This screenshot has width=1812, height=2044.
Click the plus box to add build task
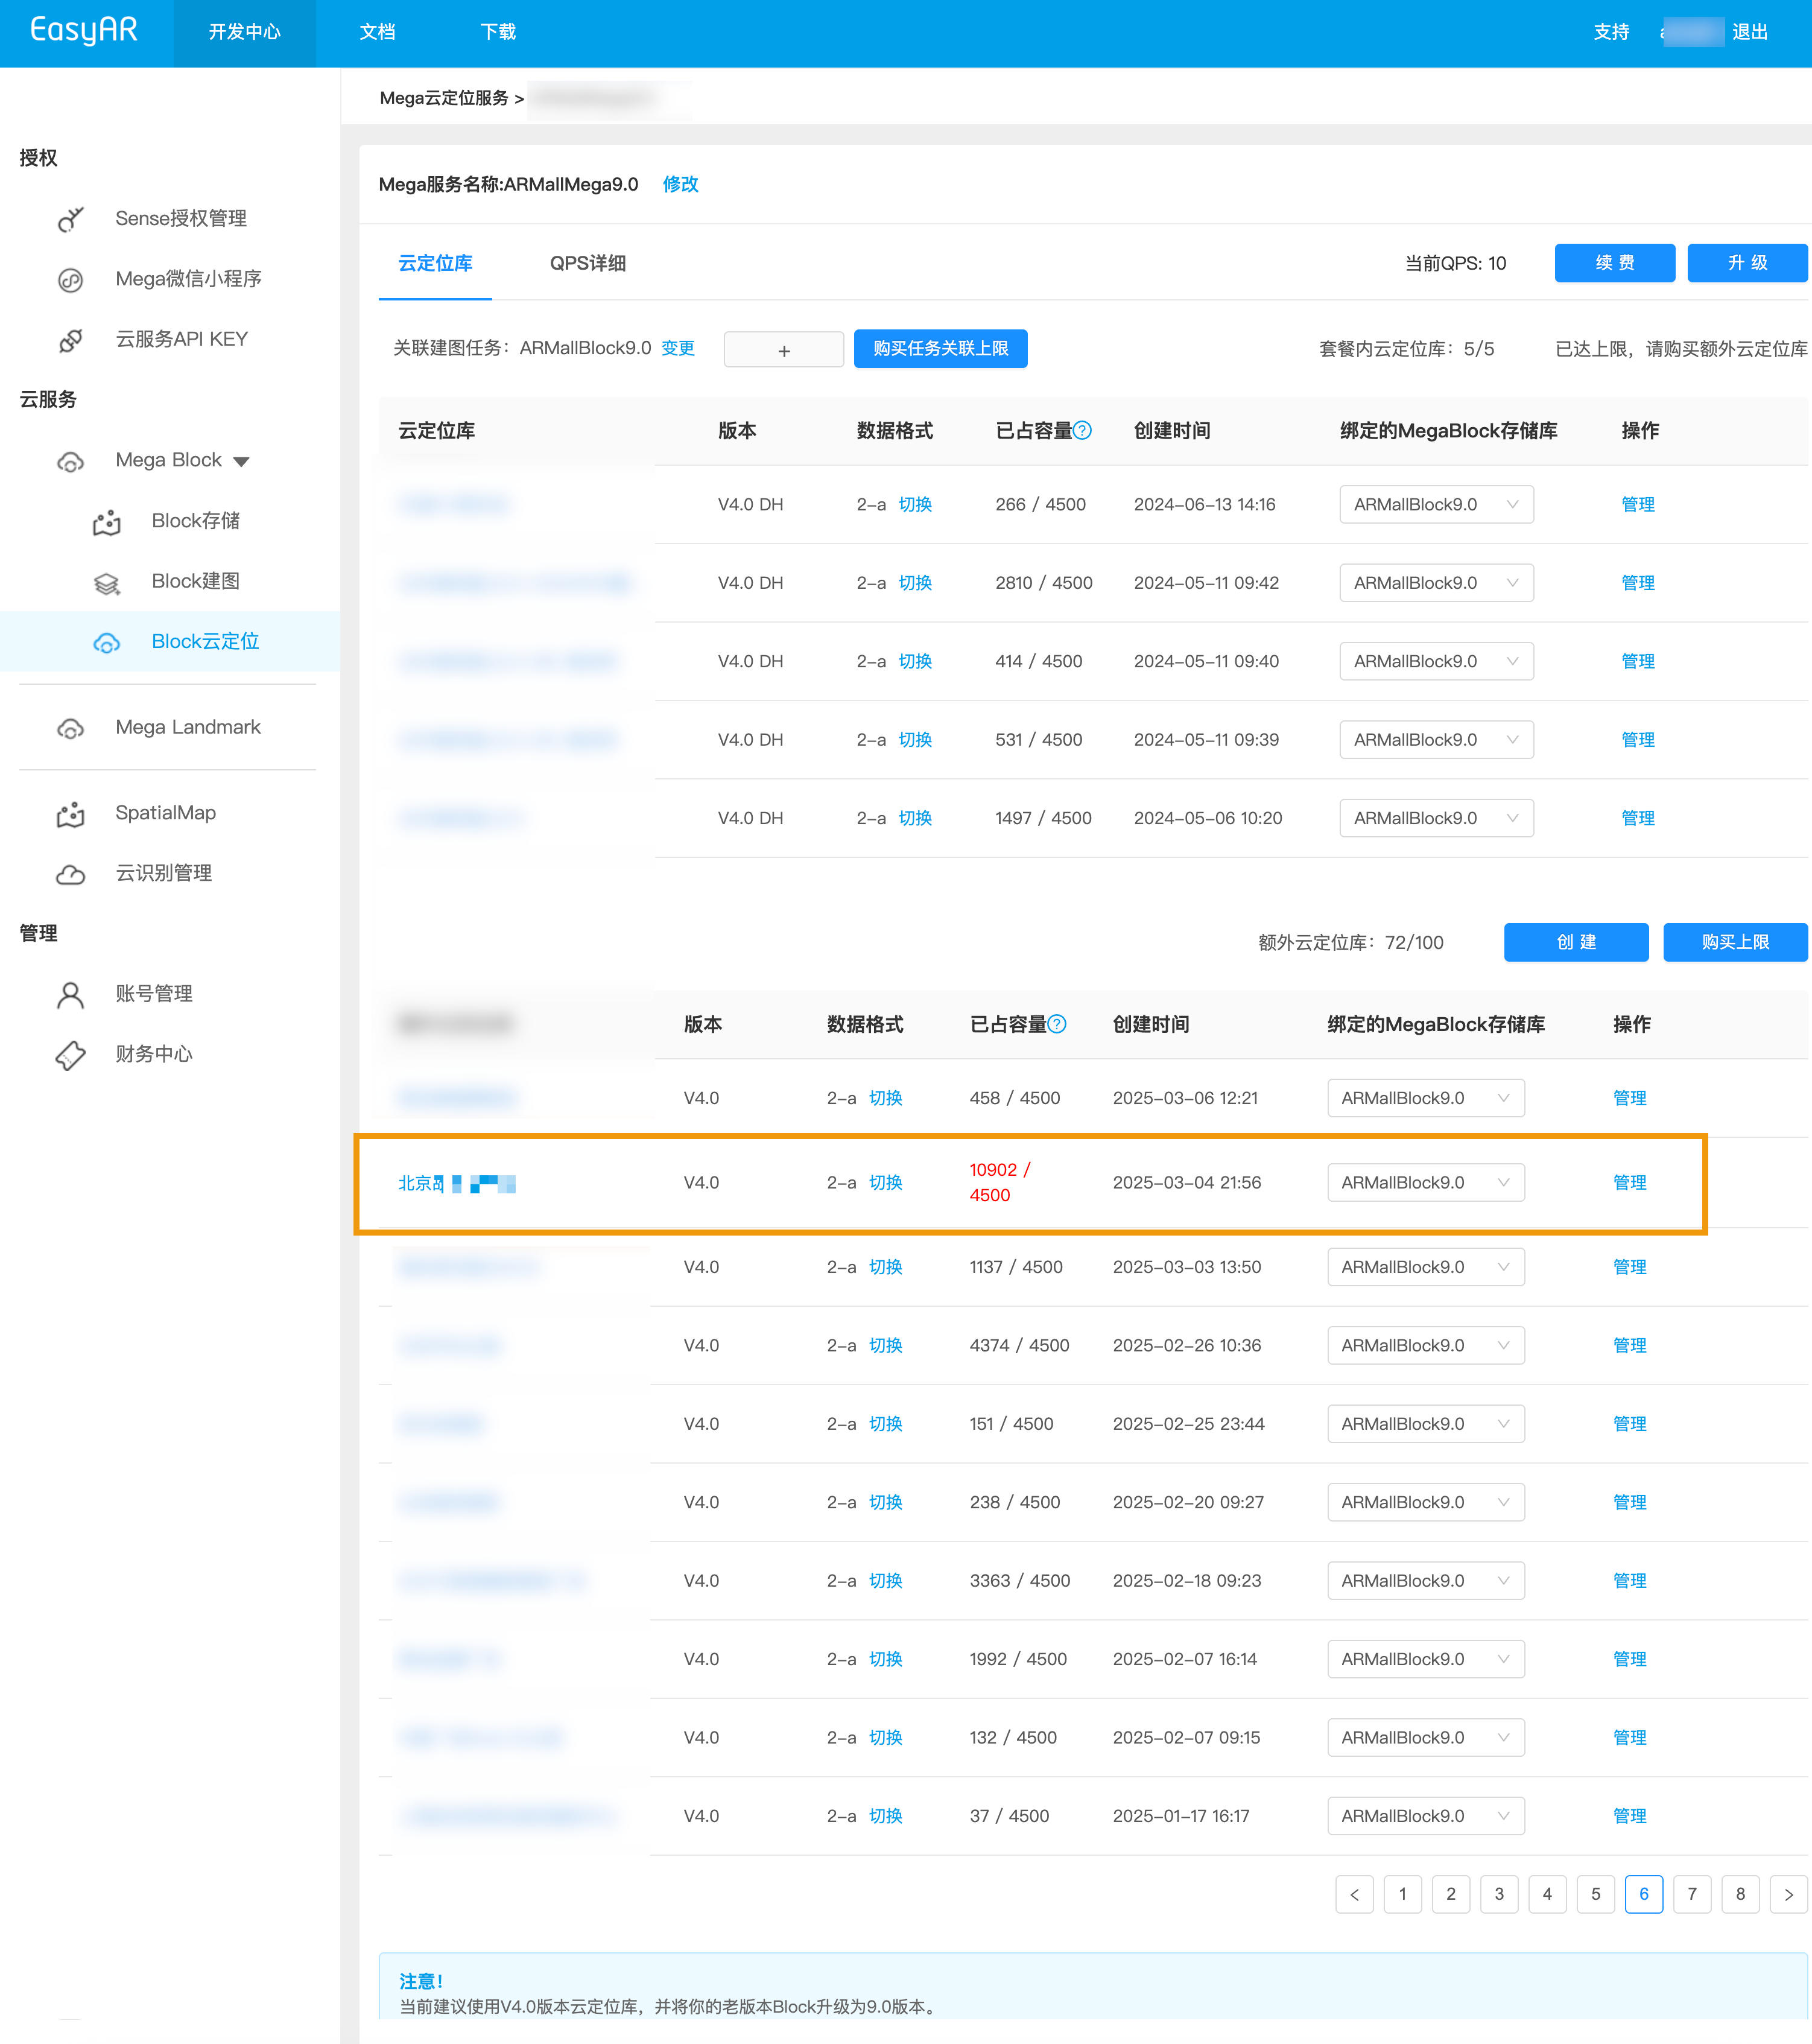coord(783,350)
